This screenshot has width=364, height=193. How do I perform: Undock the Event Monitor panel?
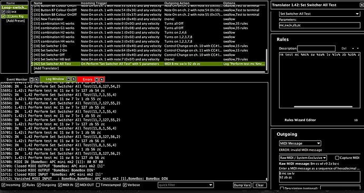click(x=32, y=79)
